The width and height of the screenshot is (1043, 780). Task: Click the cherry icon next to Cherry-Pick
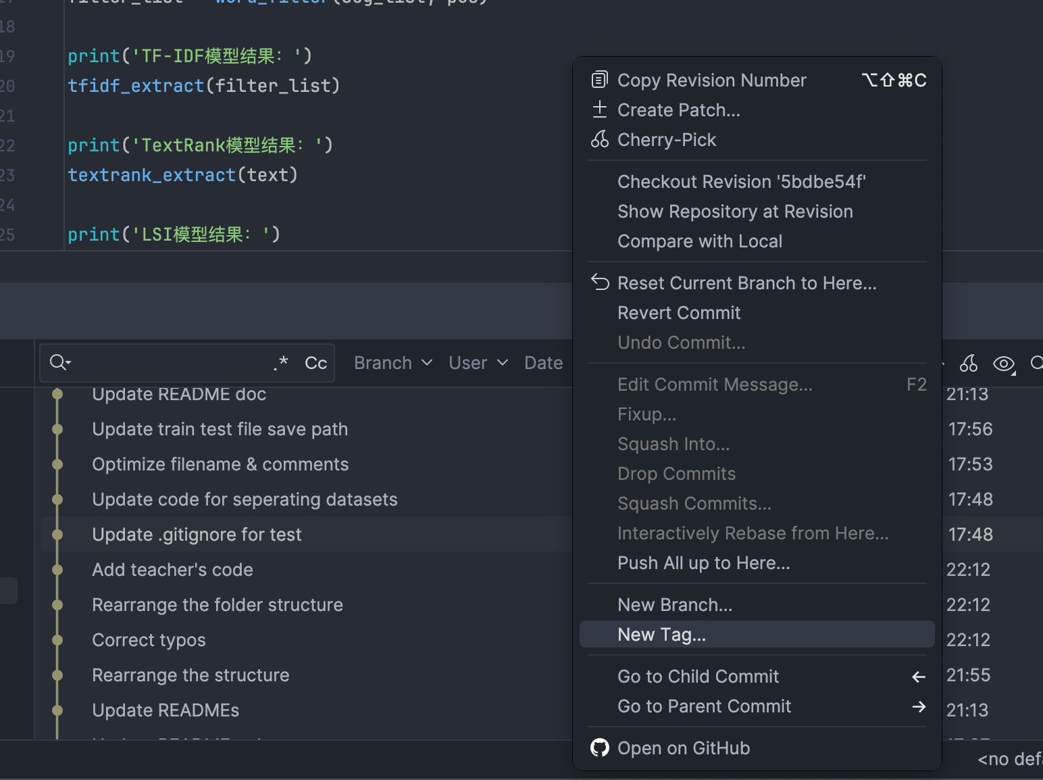click(599, 139)
